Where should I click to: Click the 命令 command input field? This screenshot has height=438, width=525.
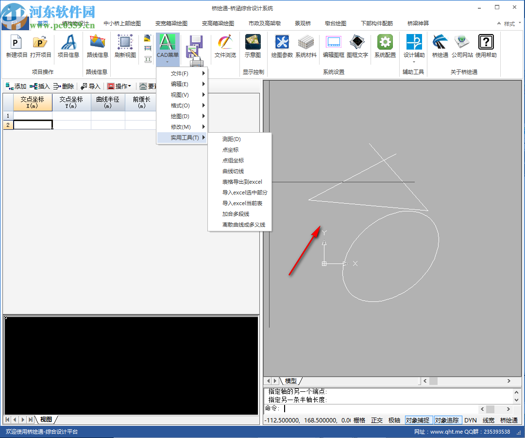point(380,408)
